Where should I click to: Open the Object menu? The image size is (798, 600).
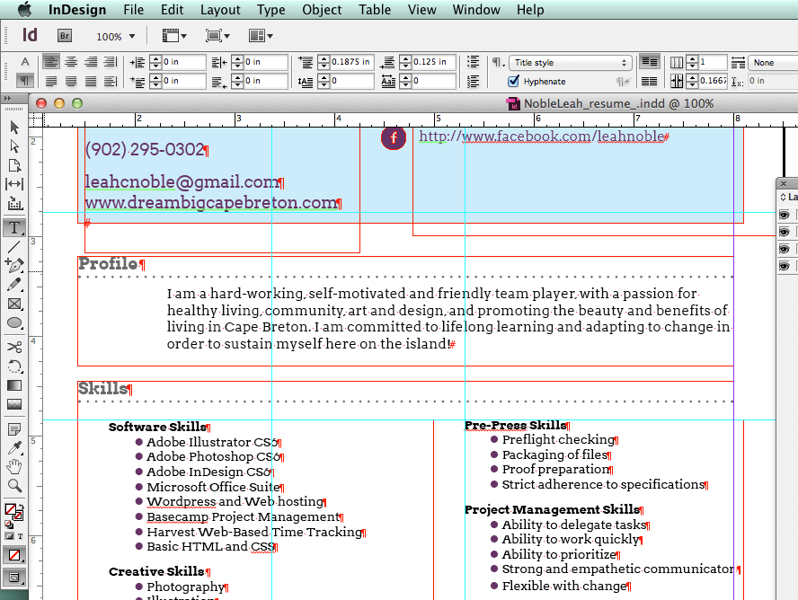point(322,10)
